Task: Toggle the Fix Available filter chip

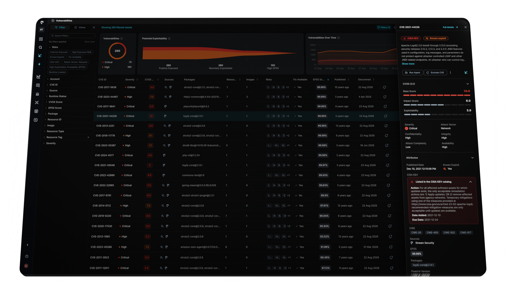Action: pyautogui.click(x=75, y=57)
